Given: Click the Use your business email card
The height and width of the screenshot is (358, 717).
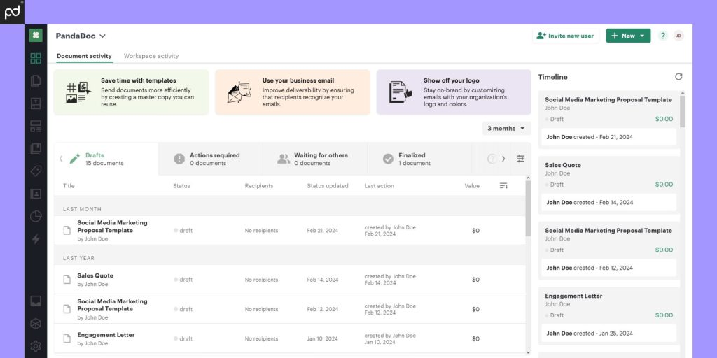Looking at the screenshot, I should click(x=292, y=92).
